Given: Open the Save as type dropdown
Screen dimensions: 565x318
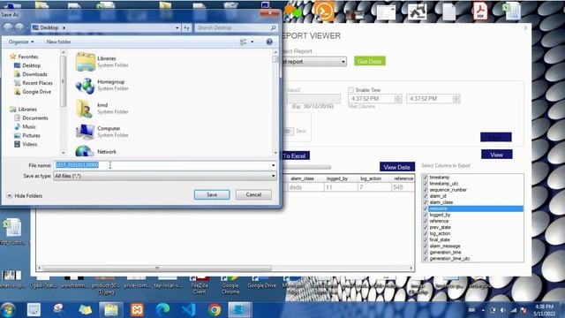Looking at the screenshot, I should point(273,176).
